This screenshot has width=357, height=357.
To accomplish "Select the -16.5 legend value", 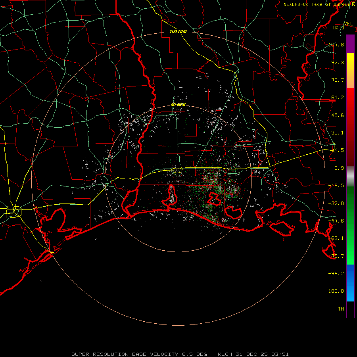I will (x=336, y=186).
